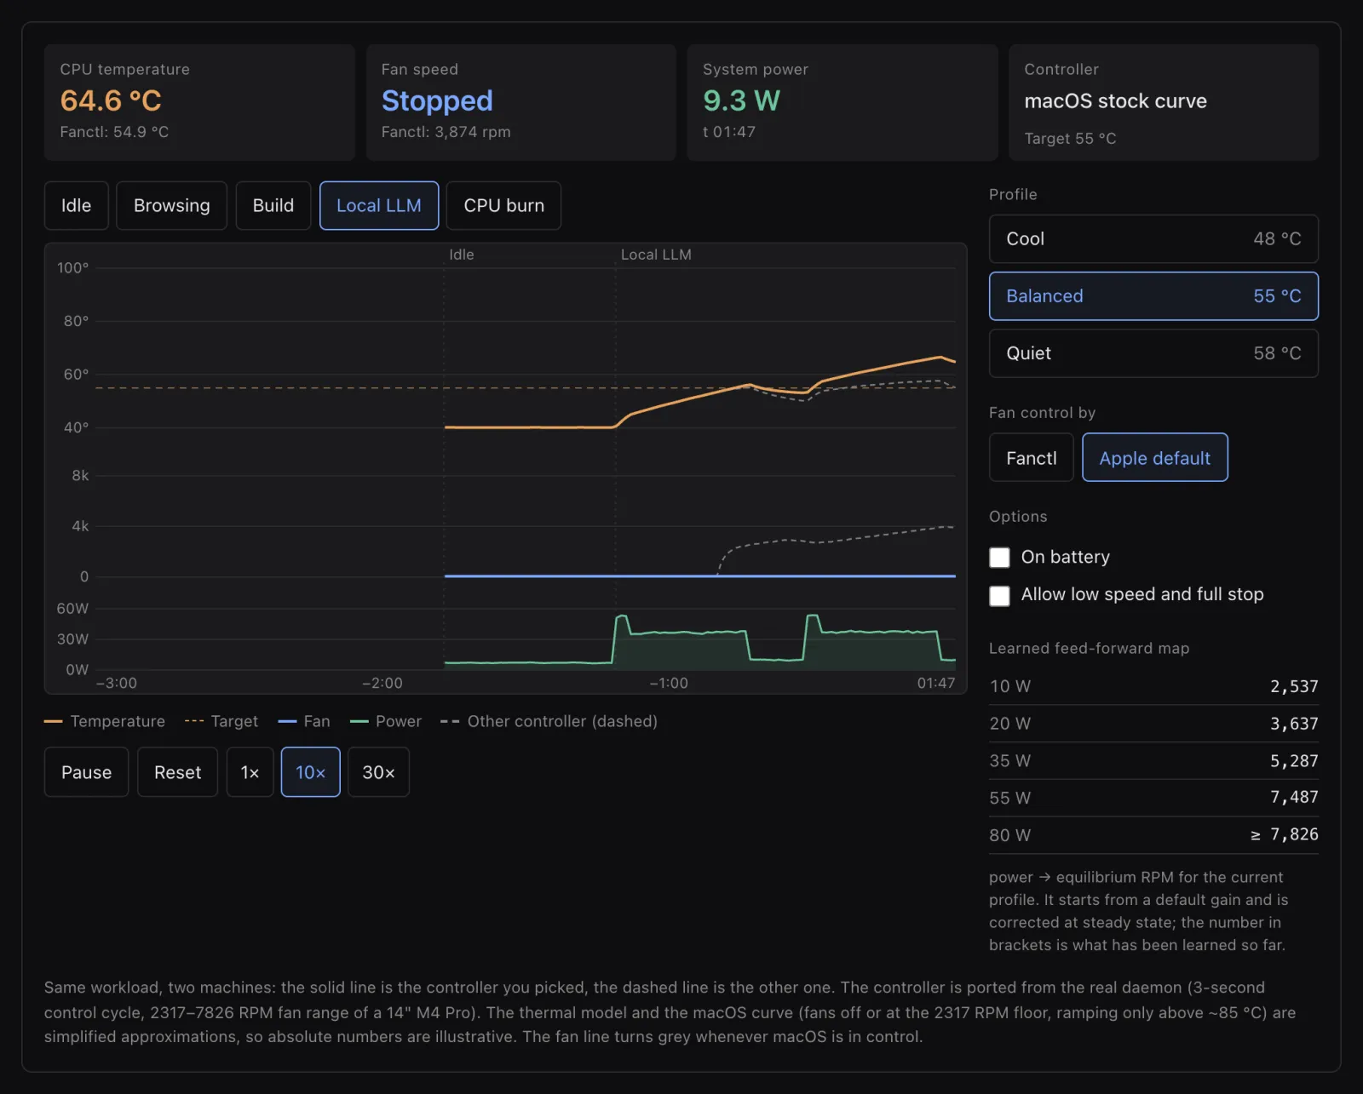Click the 7,487 value for 55 W
This screenshot has height=1094, width=1363.
(x=1294, y=798)
